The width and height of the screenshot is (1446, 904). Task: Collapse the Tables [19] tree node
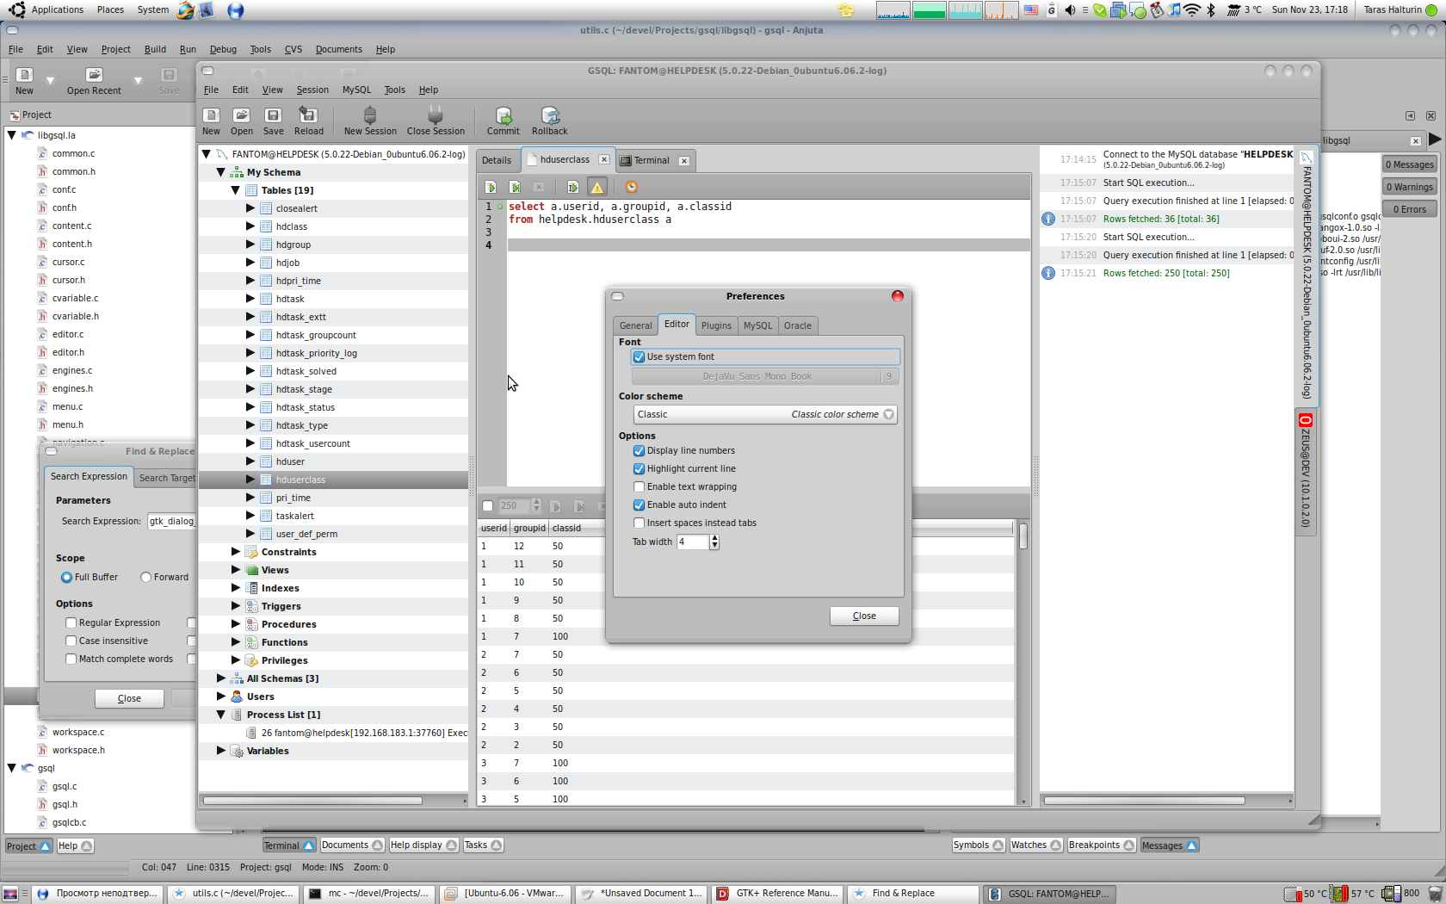[235, 190]
